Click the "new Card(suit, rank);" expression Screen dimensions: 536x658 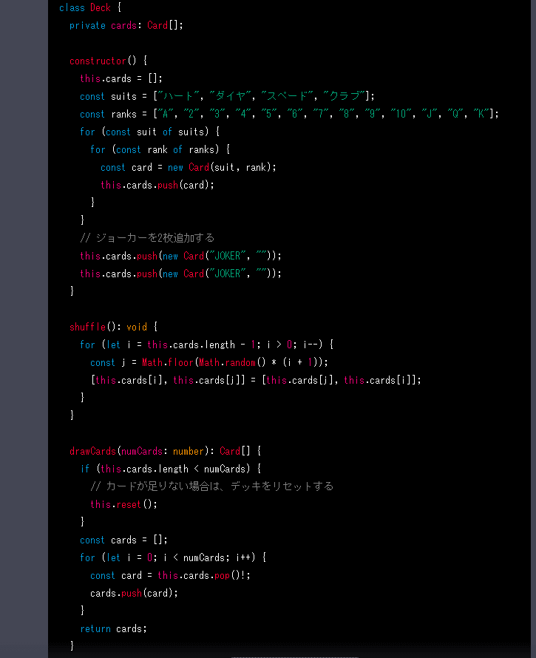[222, 167]
